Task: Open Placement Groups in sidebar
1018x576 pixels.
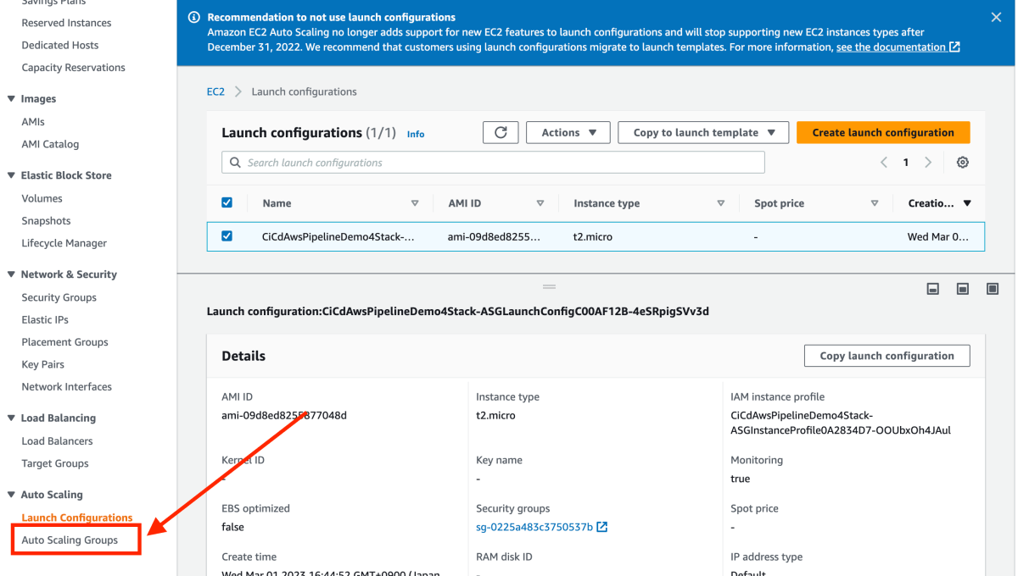Action: pyautogui.click(x=64, y=342)
